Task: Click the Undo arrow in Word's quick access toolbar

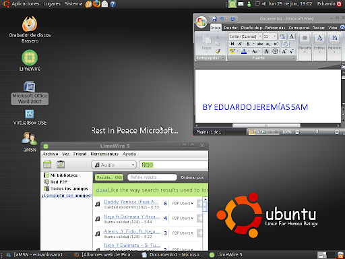Action: point(222,19)
